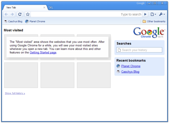Reload the page with the refresh icon
The width and height of the screenshot is (169, 123).
click(20, 14)
